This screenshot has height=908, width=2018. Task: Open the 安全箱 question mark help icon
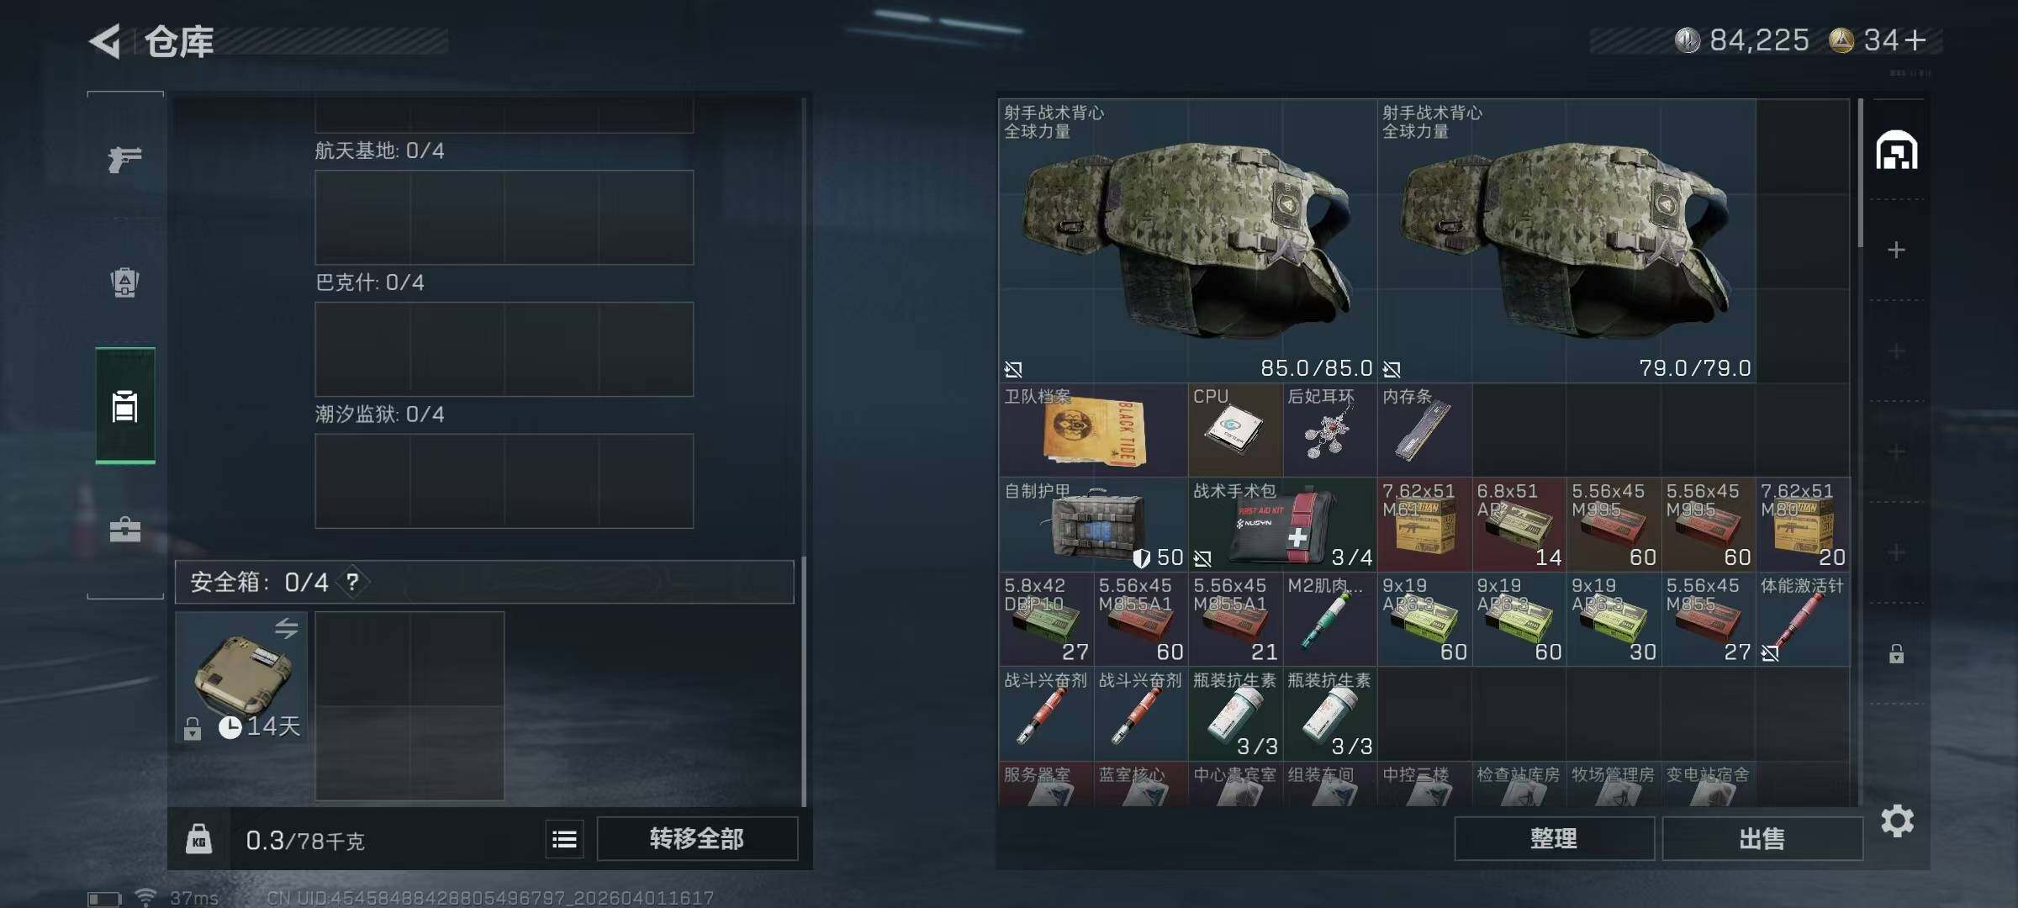[353, 582]
